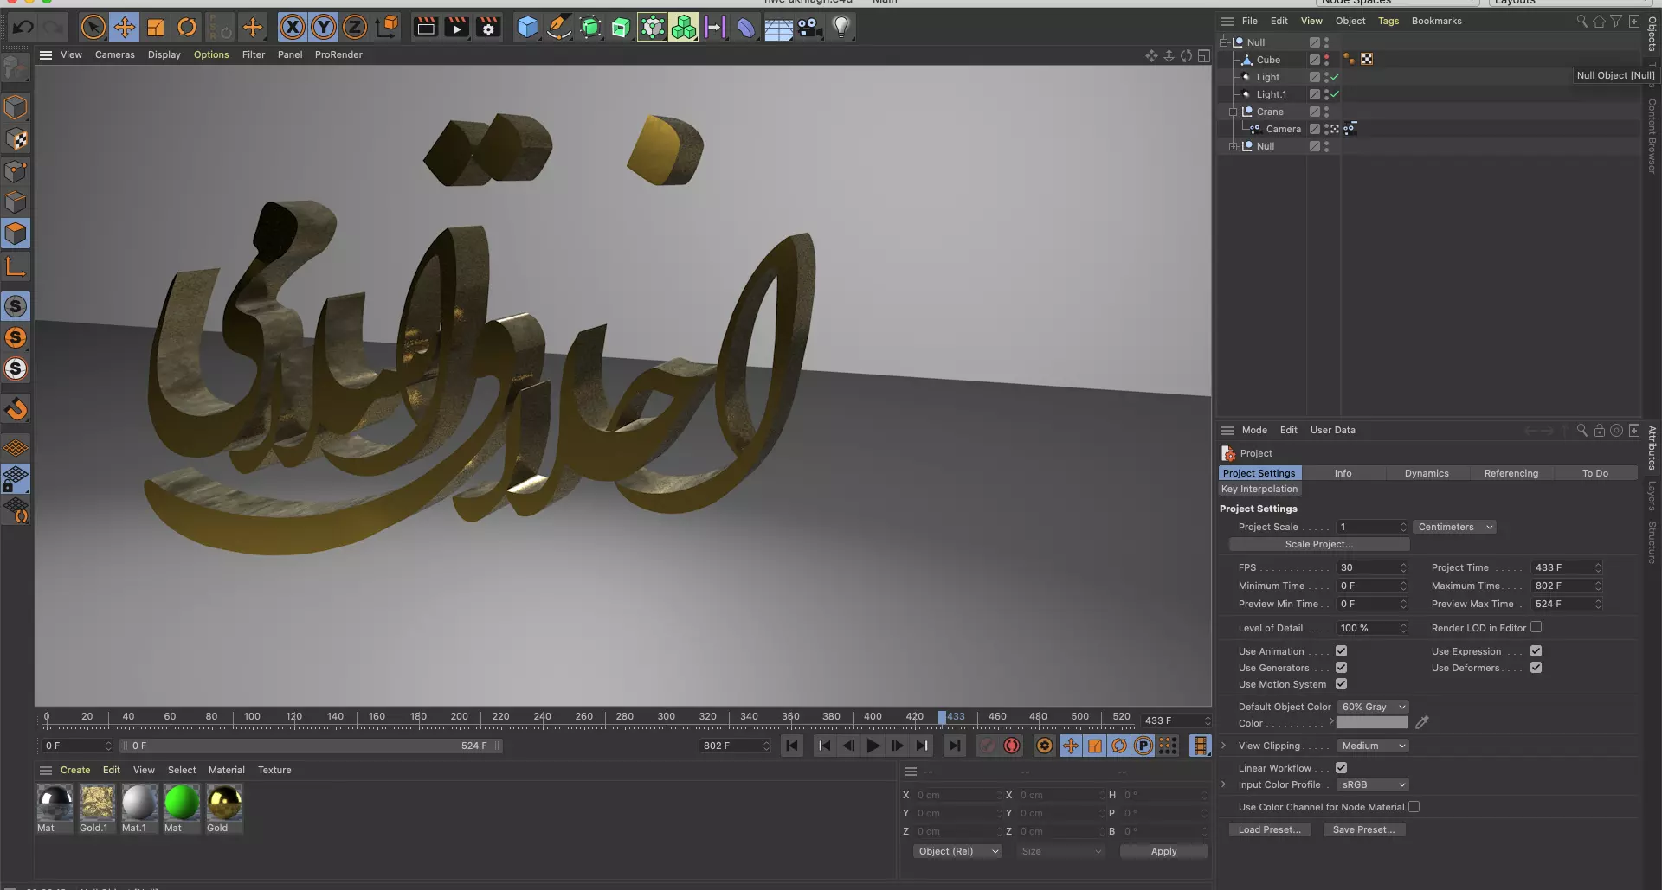Click the Workplane lock icon
This screenshot has width=1662, height=890.
(x=16, y=478)
